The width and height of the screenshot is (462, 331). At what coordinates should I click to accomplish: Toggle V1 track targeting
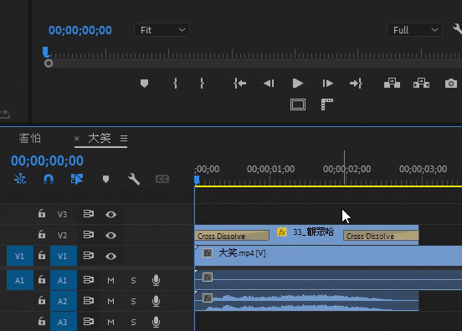click(x=64, y=256)
